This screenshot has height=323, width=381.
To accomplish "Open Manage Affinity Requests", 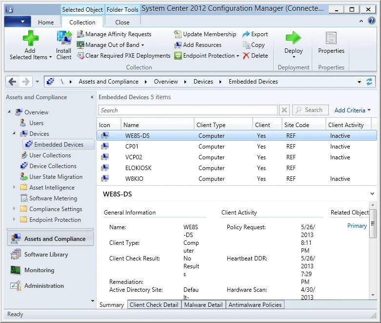I will [114, 34].
